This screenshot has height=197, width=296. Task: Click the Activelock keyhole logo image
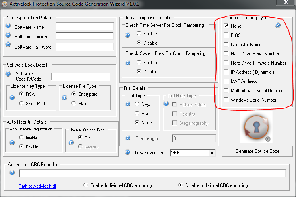coord(257,127)
